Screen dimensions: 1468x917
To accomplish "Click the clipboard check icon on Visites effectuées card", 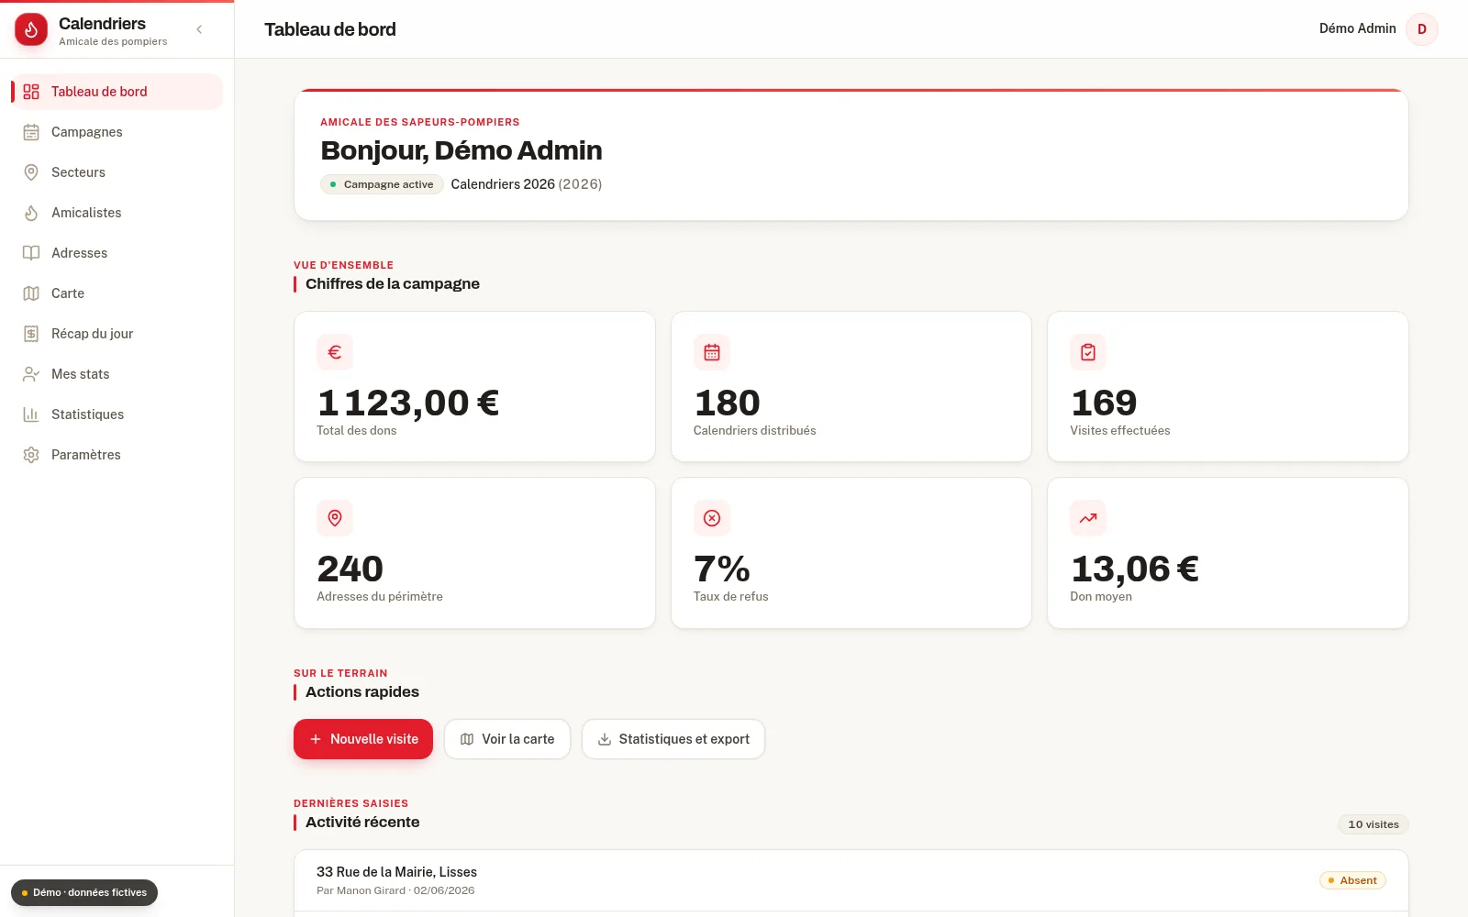I will pos(1088,352).
